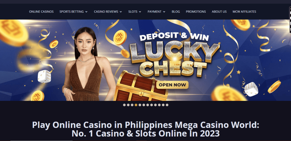Expand the Slots menu chevron
The width and height of the screenshot is (291, 141).
tap(140, 12)
